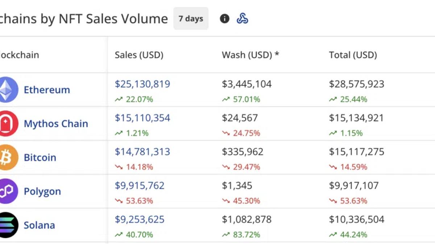Click Ethereum sales change 22.07%
Image resolution: width=435 pixels, height=244 pixels.
(x=134, y=99)
